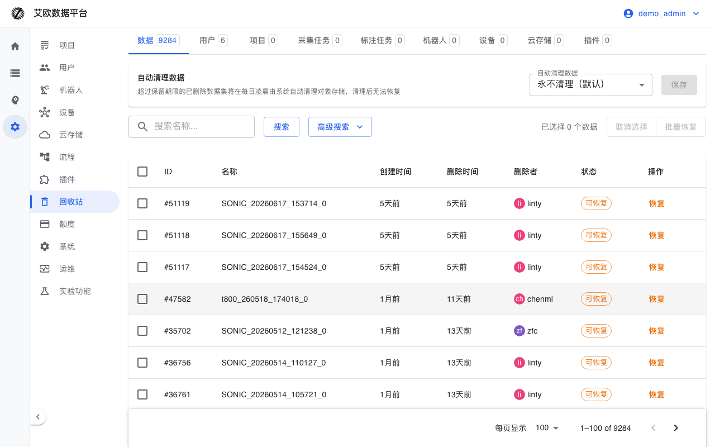
Task: Click the name SONIC_20260514_110127_0
Action: tap(274, 363)
